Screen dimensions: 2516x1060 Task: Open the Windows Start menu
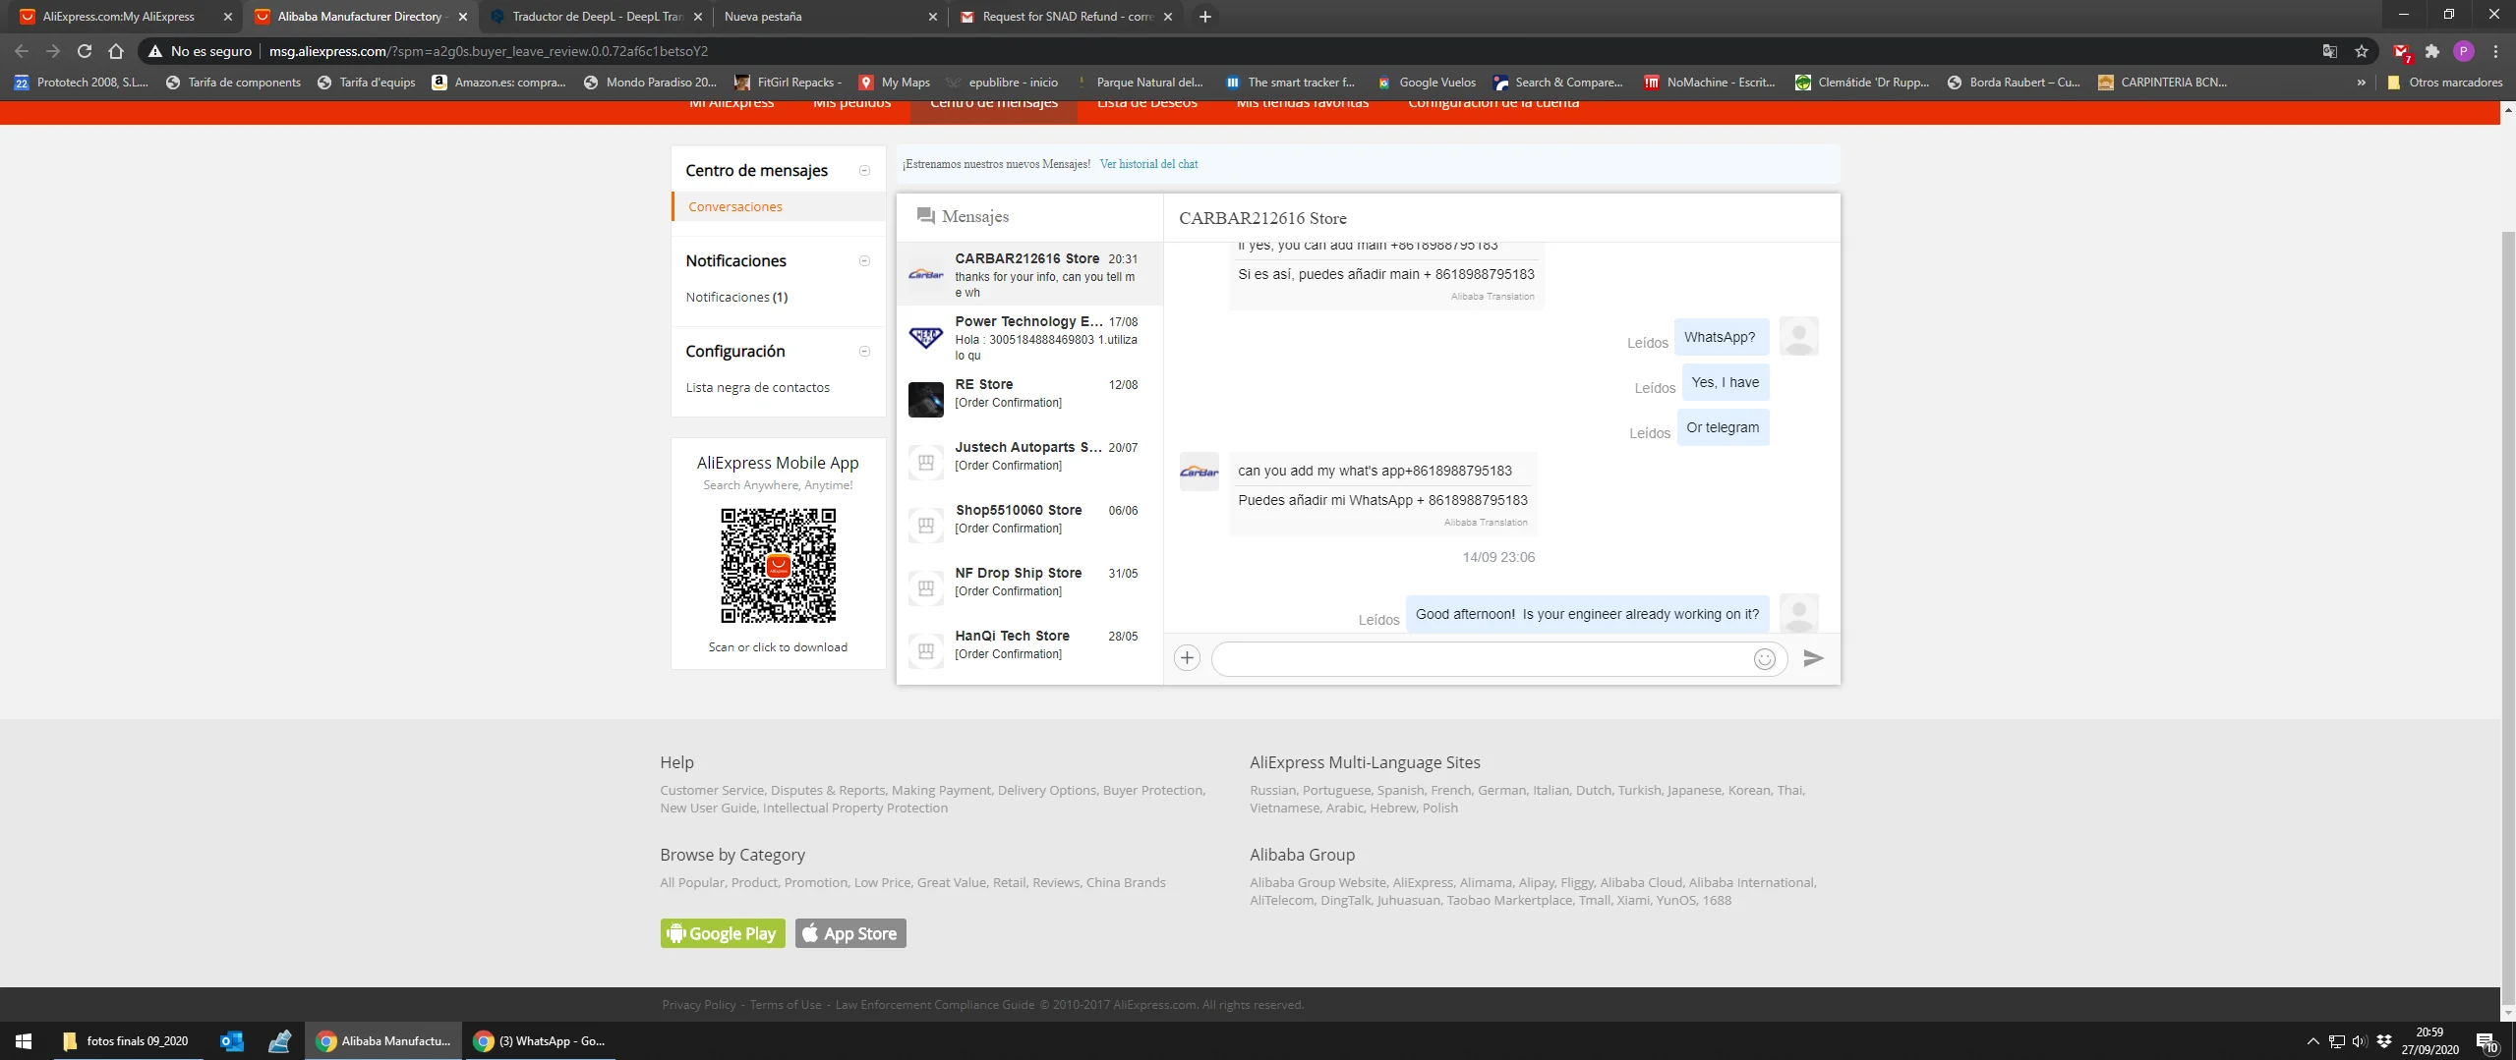[x=24, y=1041]
